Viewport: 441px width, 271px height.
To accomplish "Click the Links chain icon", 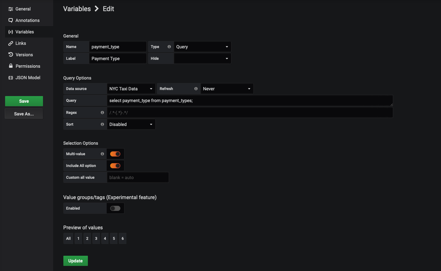I will pos(10,43).
